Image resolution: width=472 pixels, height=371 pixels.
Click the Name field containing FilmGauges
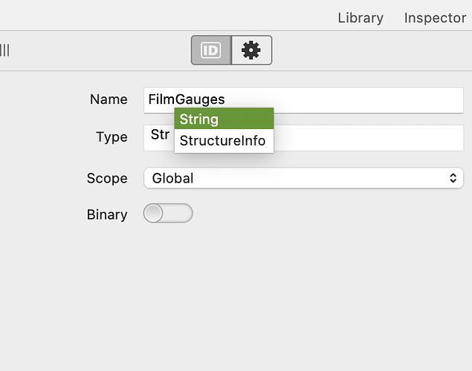303,100
